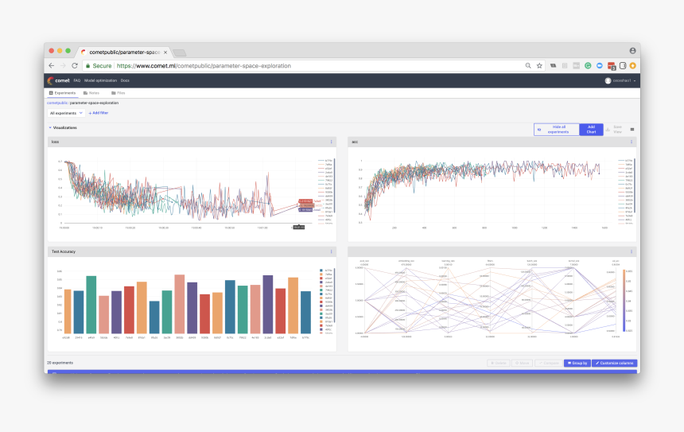684x432 pixels.
Task: Click the green Secure padlock indicator
Action: [99, 65]
